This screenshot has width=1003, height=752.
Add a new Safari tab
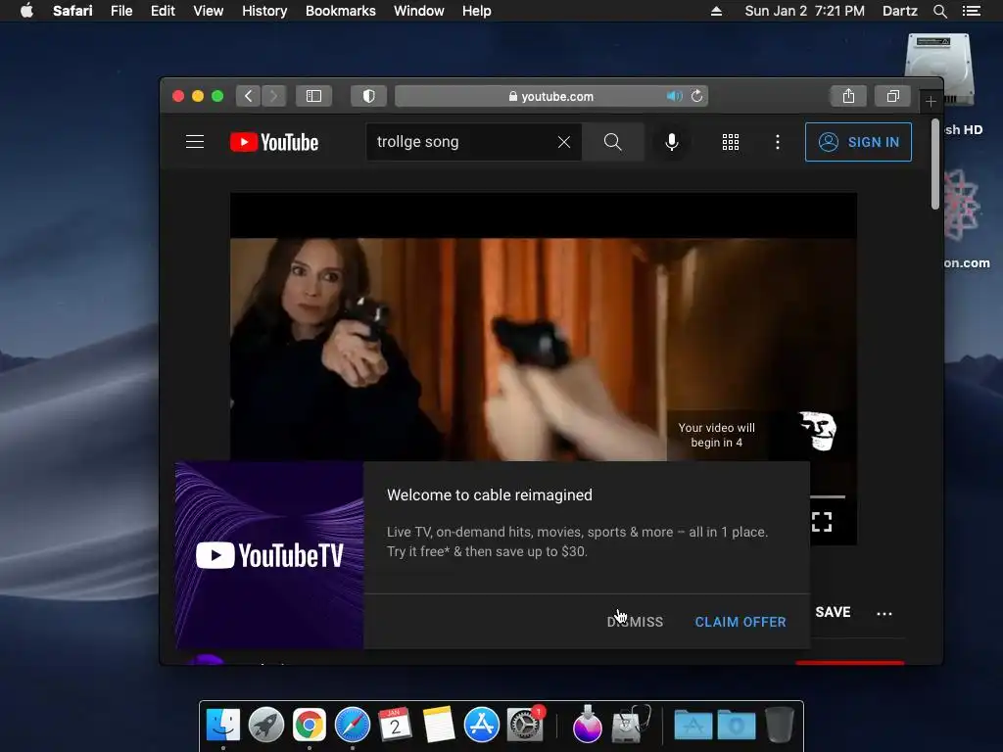point(931,101)
